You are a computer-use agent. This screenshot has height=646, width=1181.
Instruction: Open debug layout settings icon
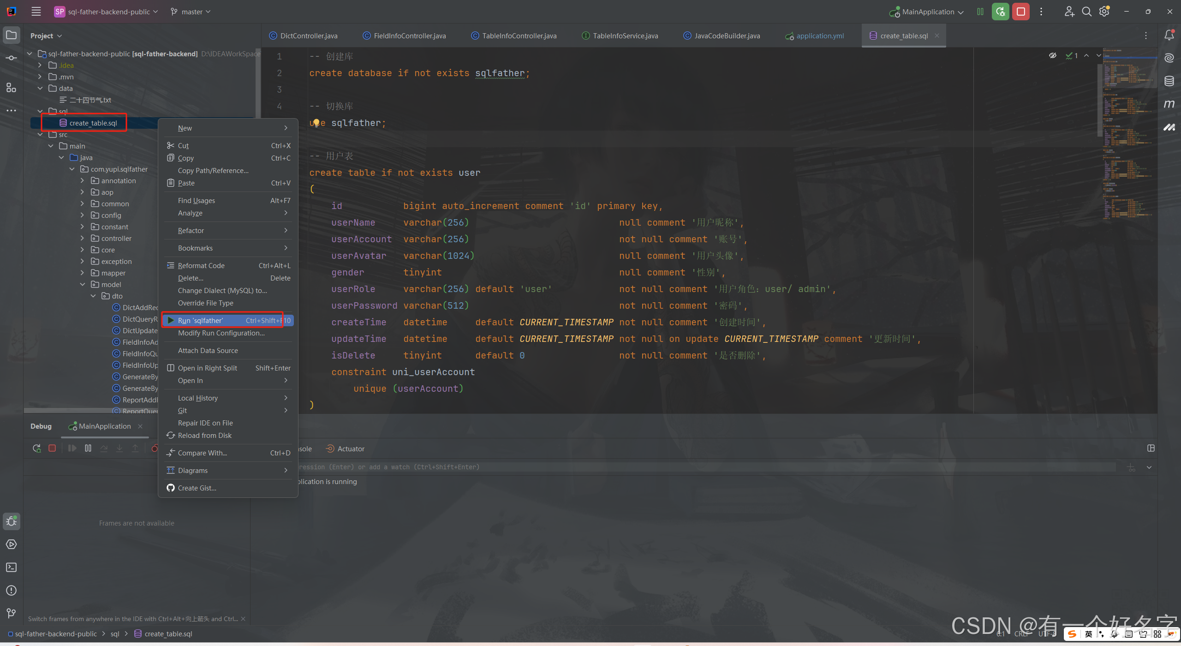(1151, 448)
